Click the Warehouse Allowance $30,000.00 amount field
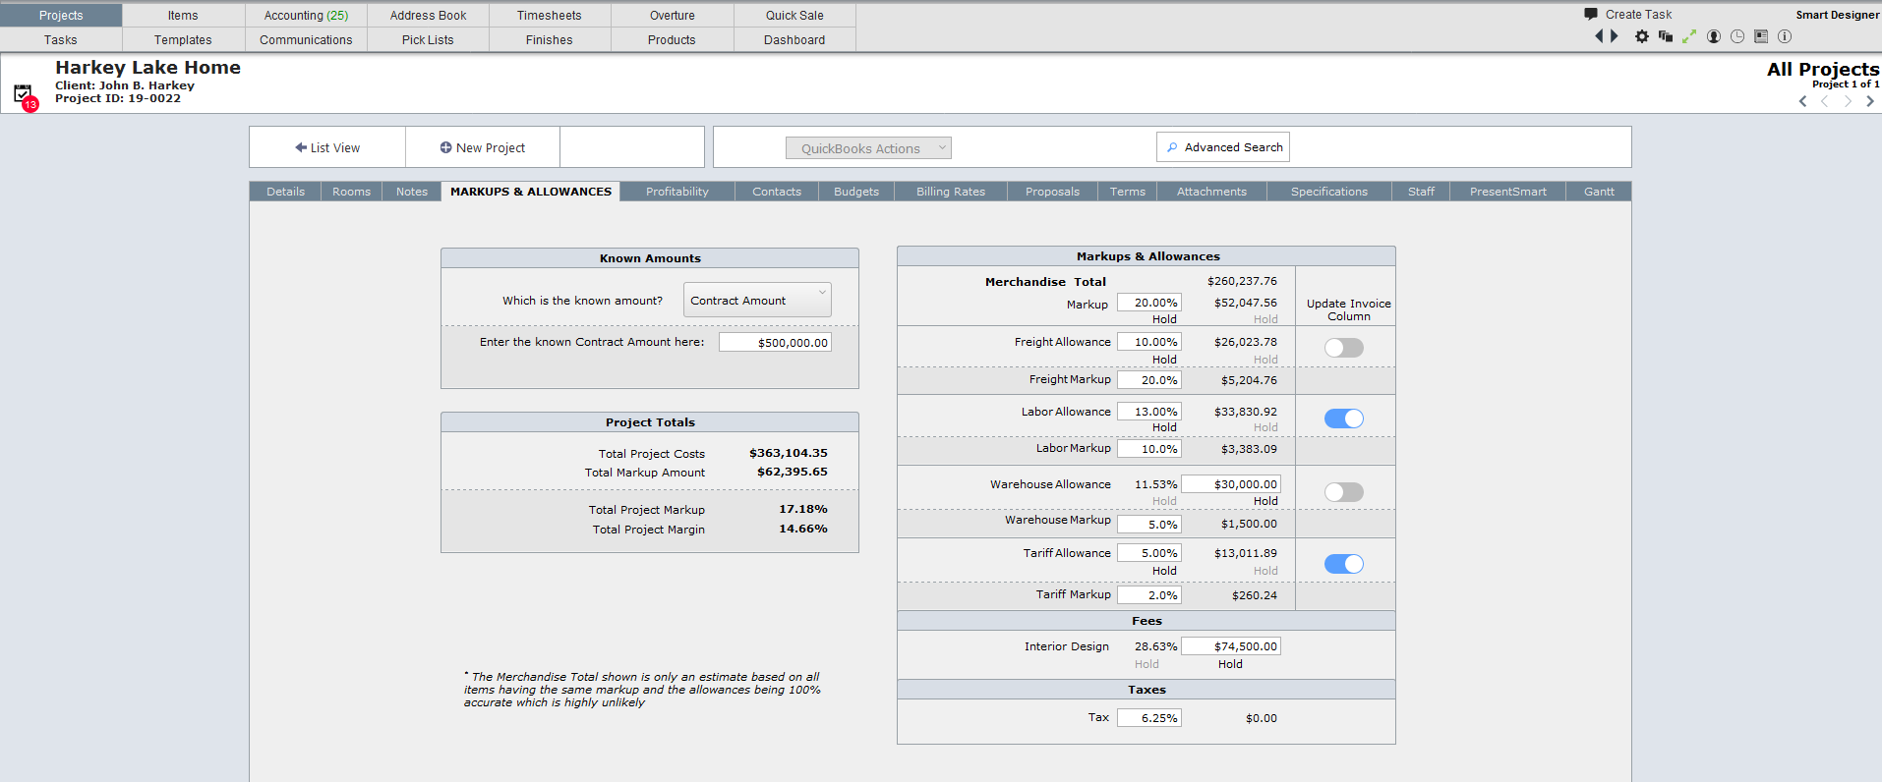Screen dimensions: 1882x782 point(1231,484)
